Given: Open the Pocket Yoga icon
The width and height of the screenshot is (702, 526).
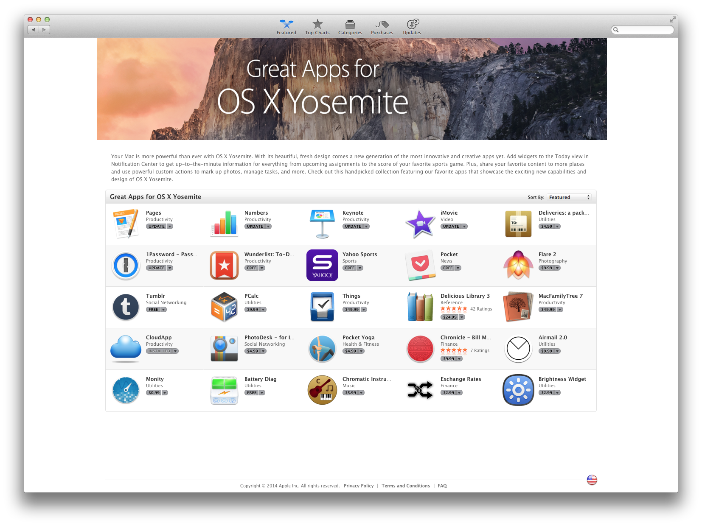Looking at the screenshot, I should (322, 348).
